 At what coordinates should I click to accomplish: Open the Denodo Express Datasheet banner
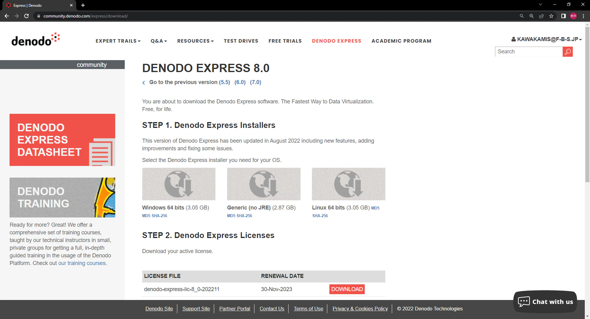coord(62,140)
